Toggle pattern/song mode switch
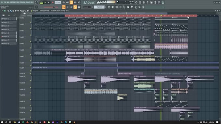Viewport: 221px width, 124px height. [x=42, y=3]
